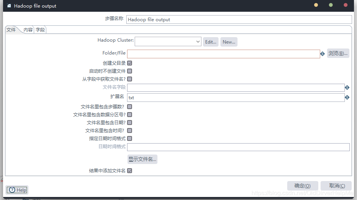Check 文件名里包含数据分区号? option
The image size is (357, 200).
[129, 114]
